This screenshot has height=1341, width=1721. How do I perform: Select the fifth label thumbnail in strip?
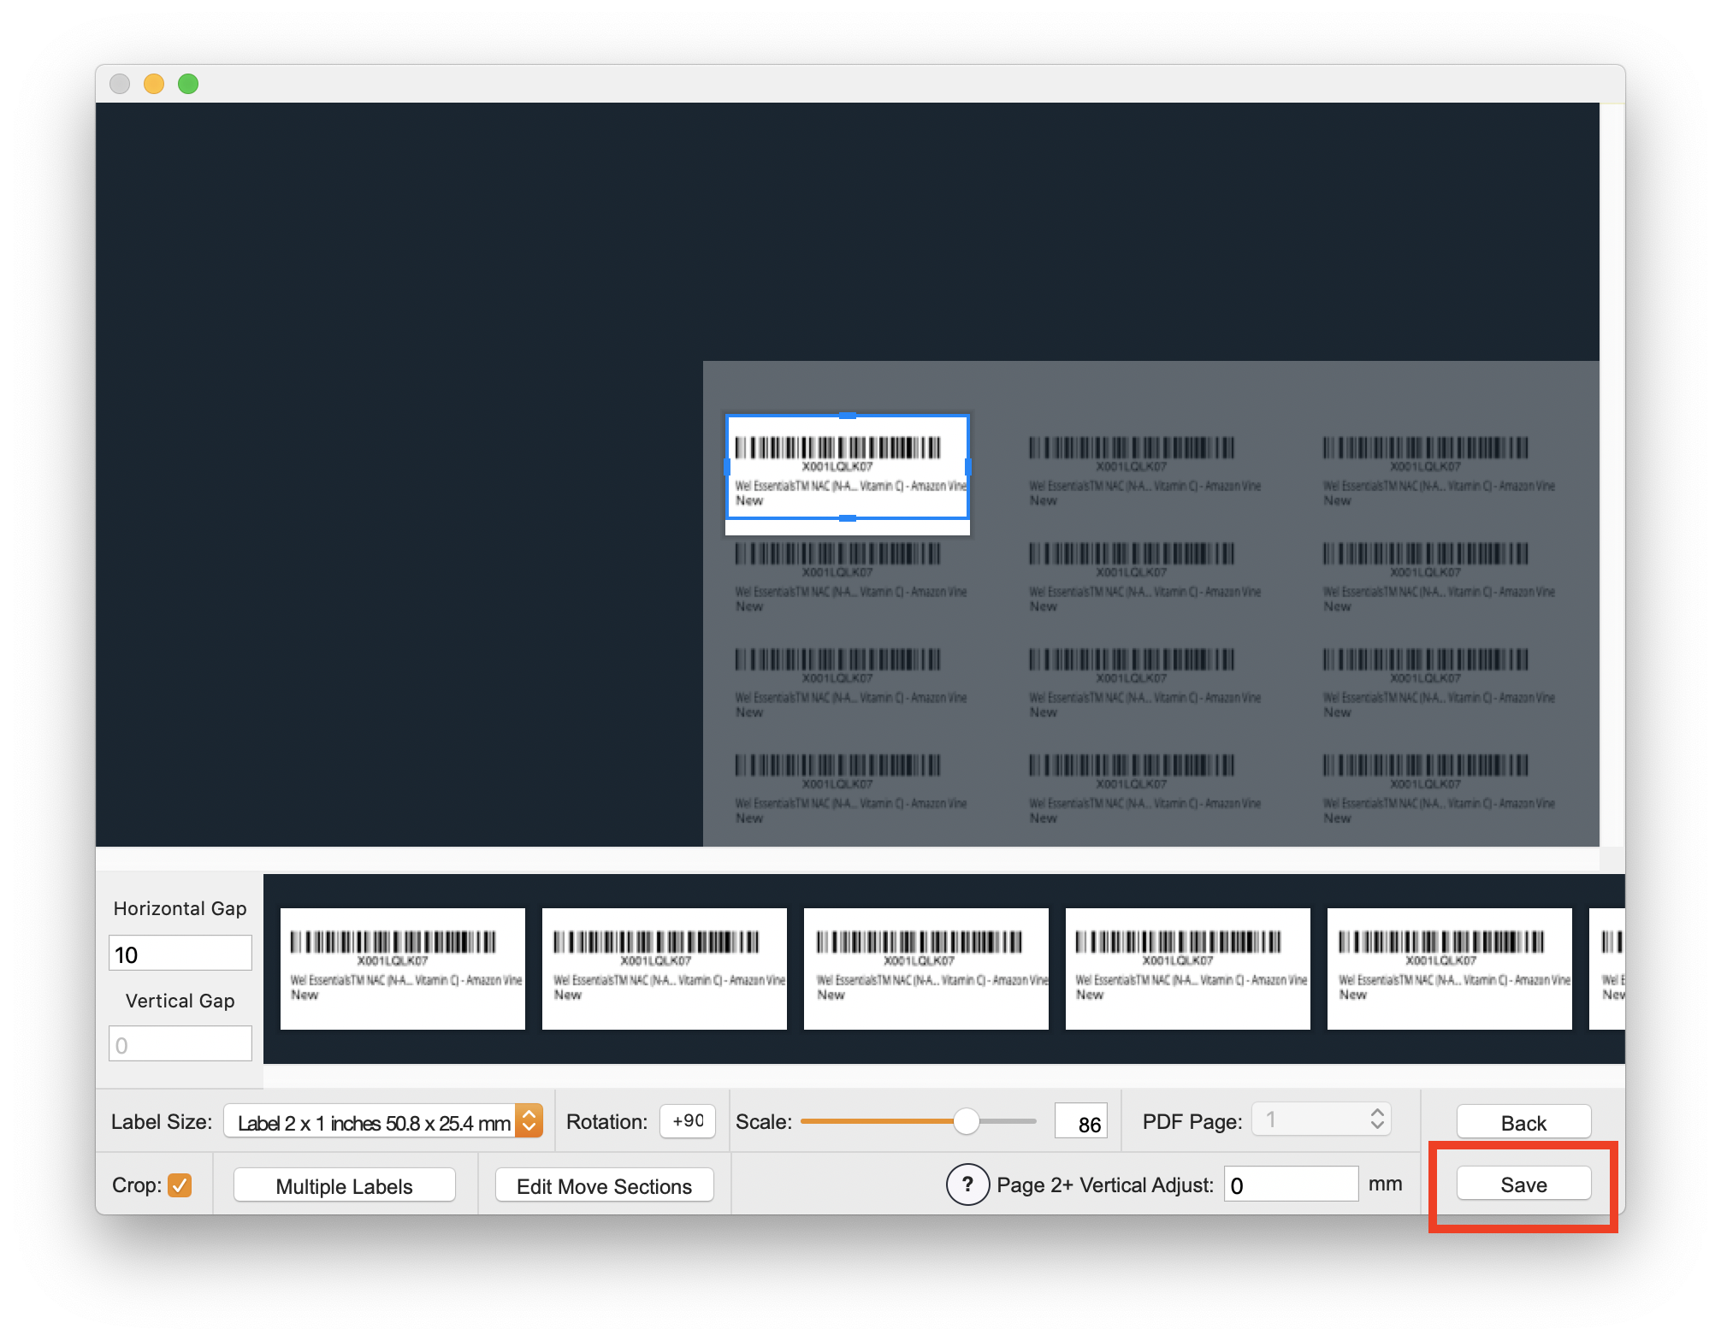1450,969
